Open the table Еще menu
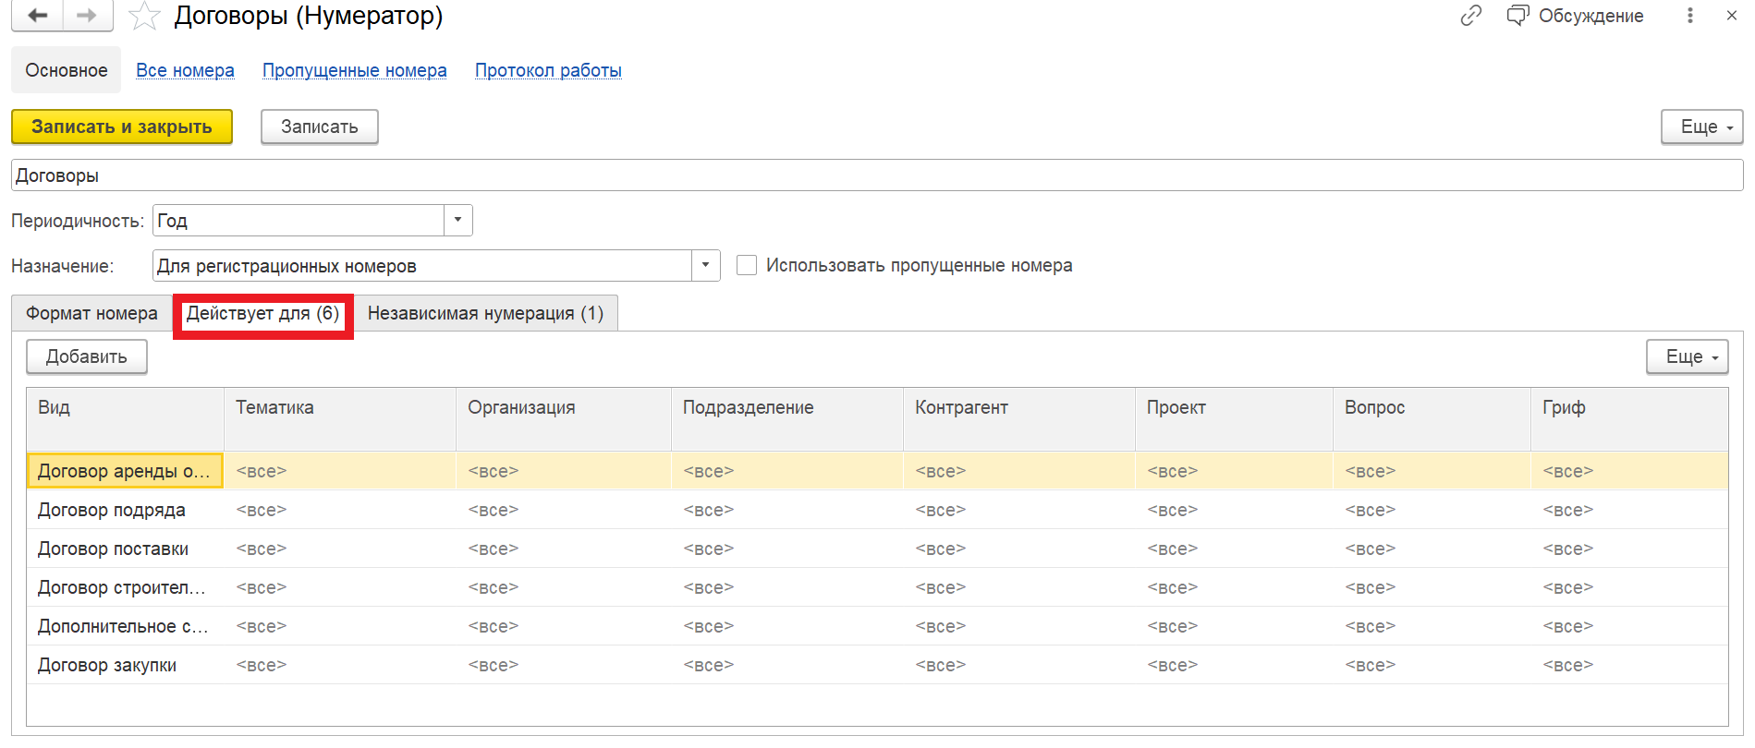 pos(1686,357)
